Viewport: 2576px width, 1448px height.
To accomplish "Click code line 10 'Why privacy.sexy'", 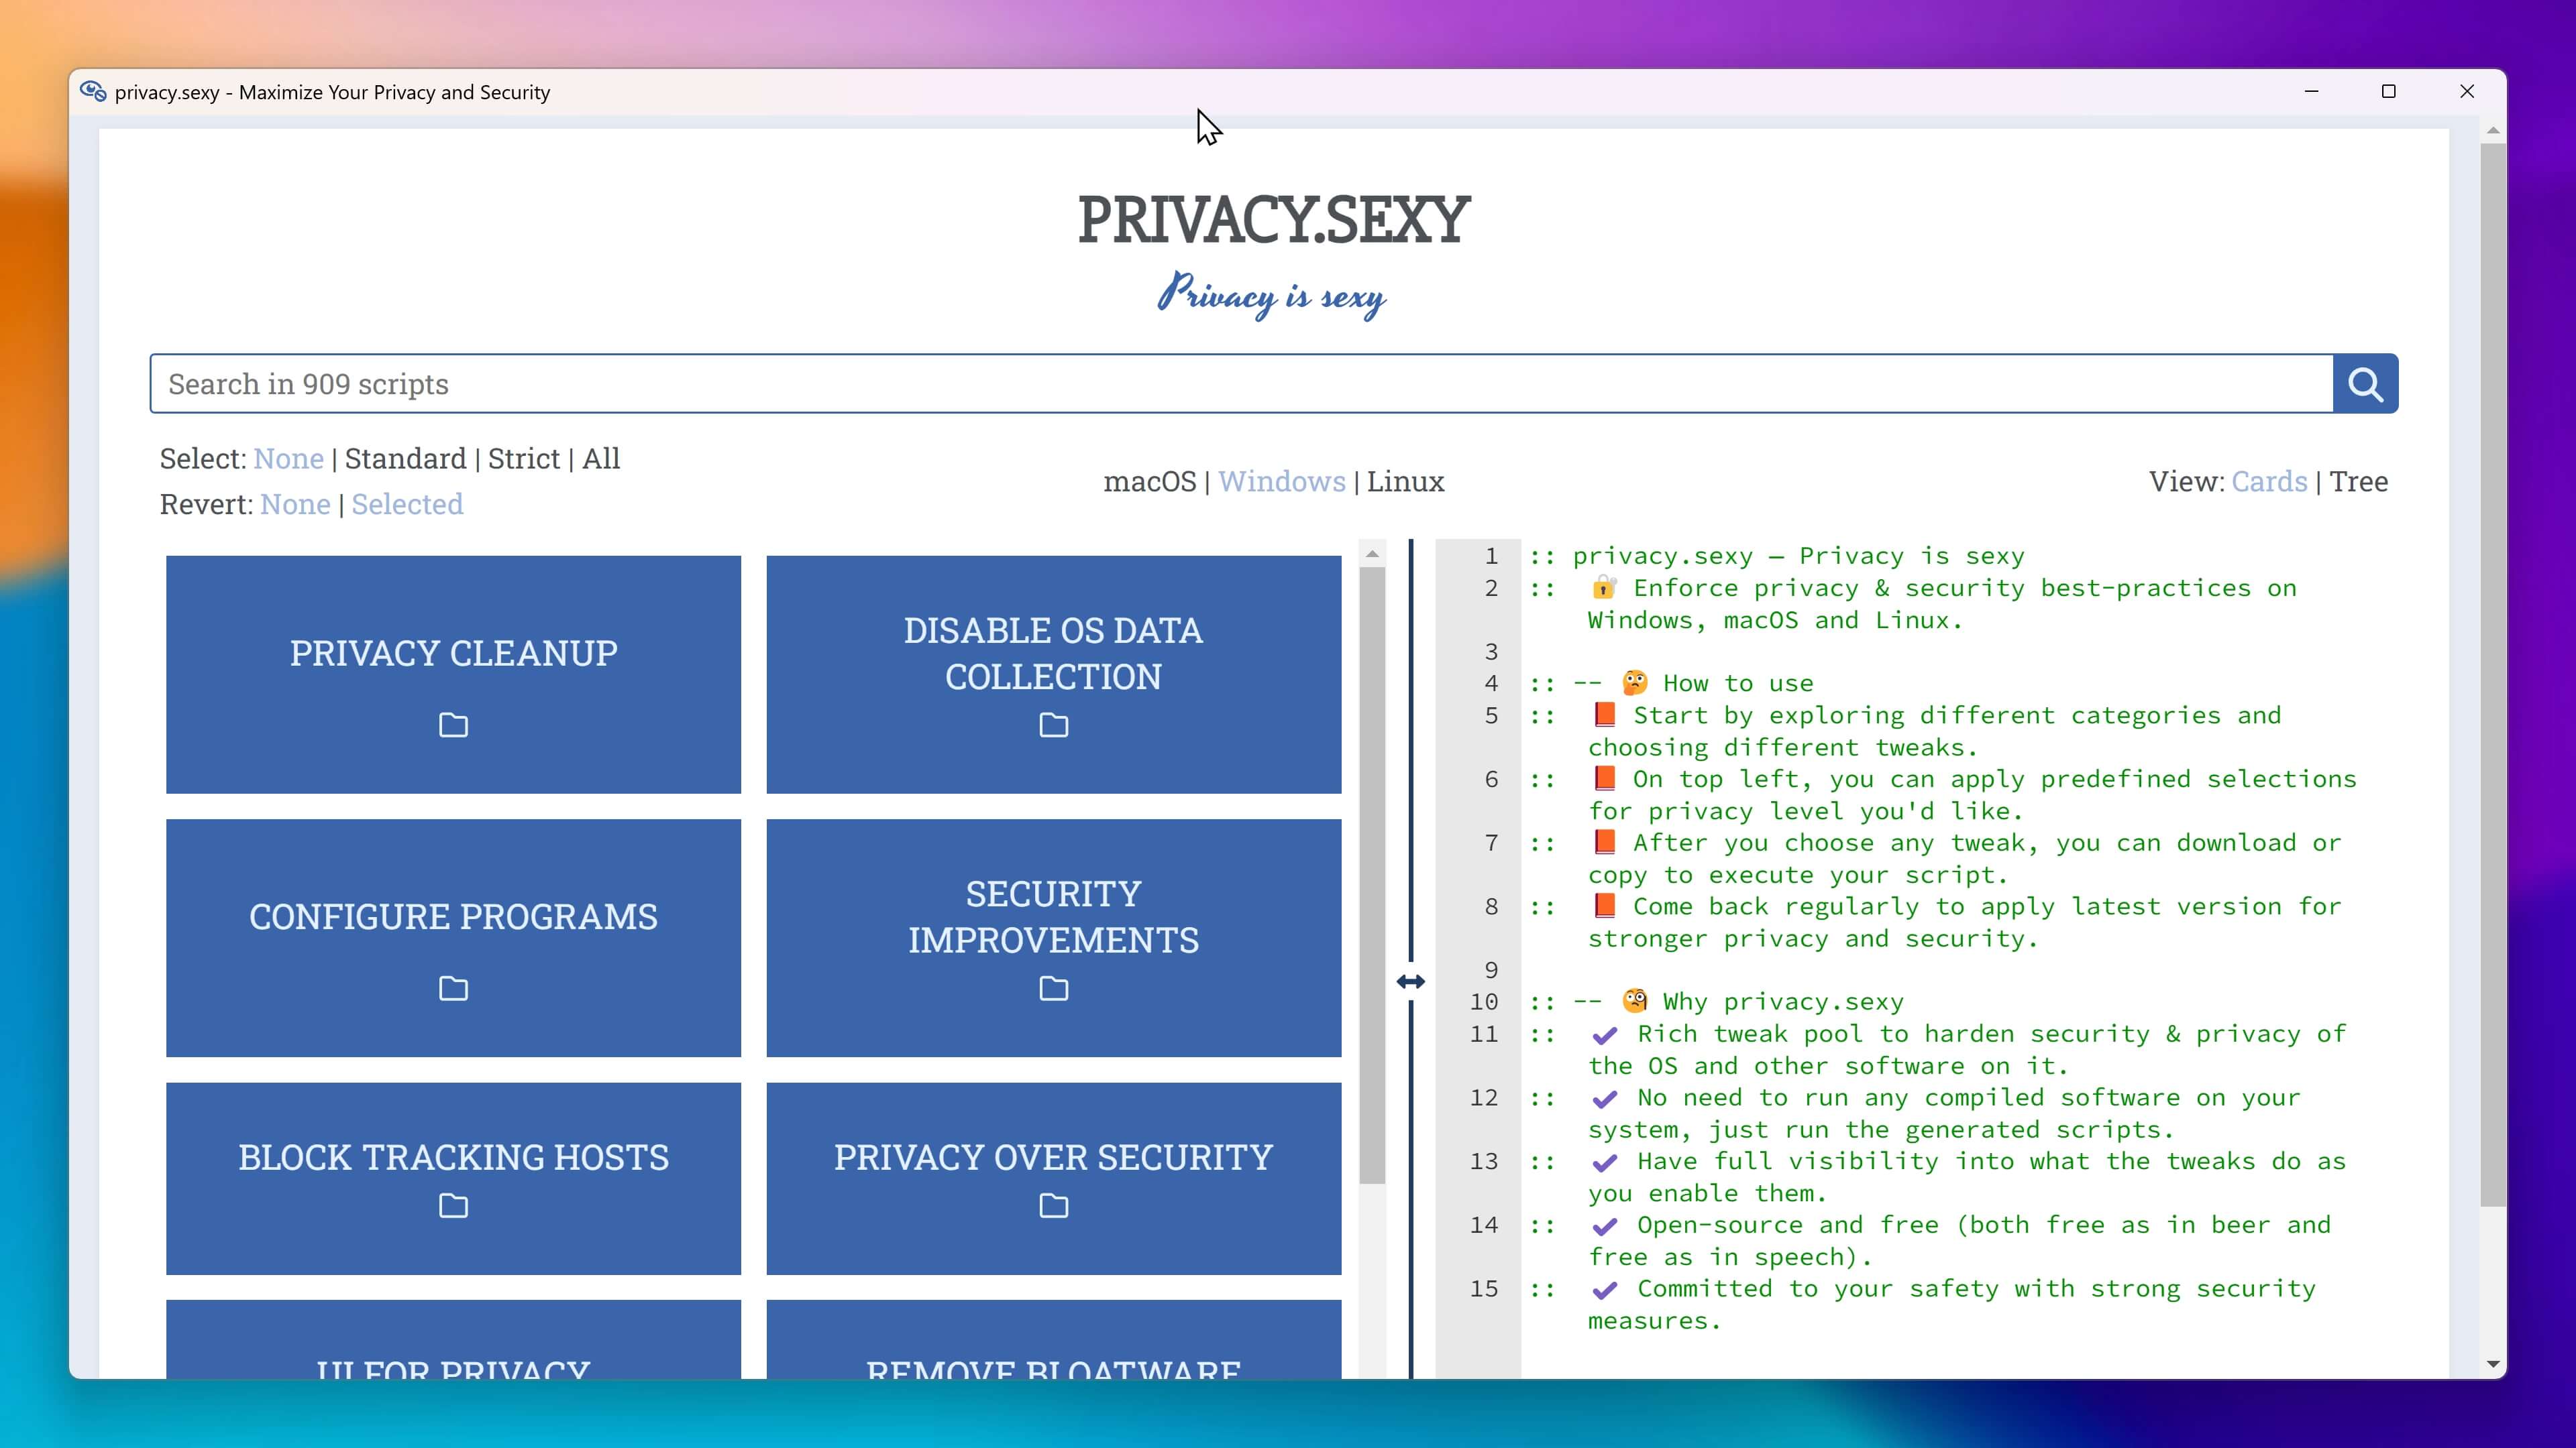I will (x=1717, y=1002).
